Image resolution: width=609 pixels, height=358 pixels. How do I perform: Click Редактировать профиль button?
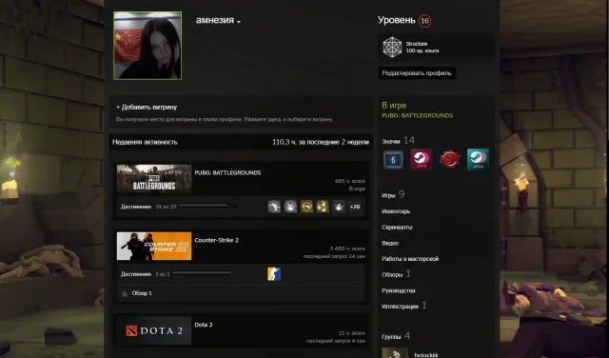click(417, 73)
